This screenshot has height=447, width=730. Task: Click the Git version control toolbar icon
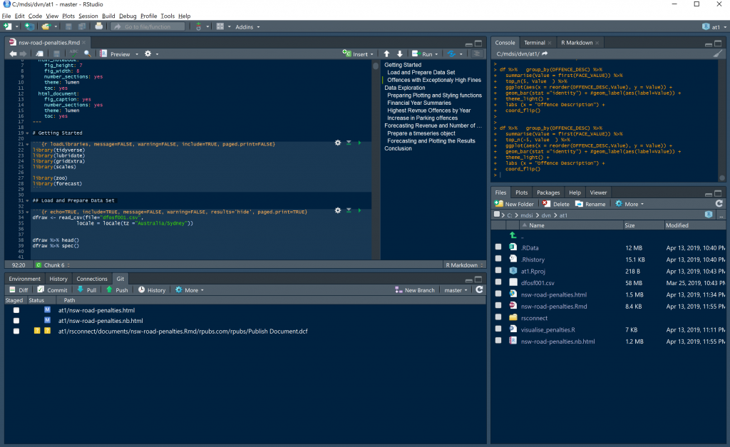point(198,26)
